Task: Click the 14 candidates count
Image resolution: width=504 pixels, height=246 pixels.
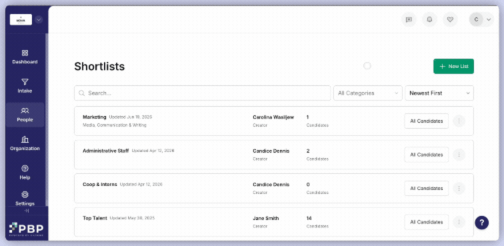Action: click(x=309, y=219)
